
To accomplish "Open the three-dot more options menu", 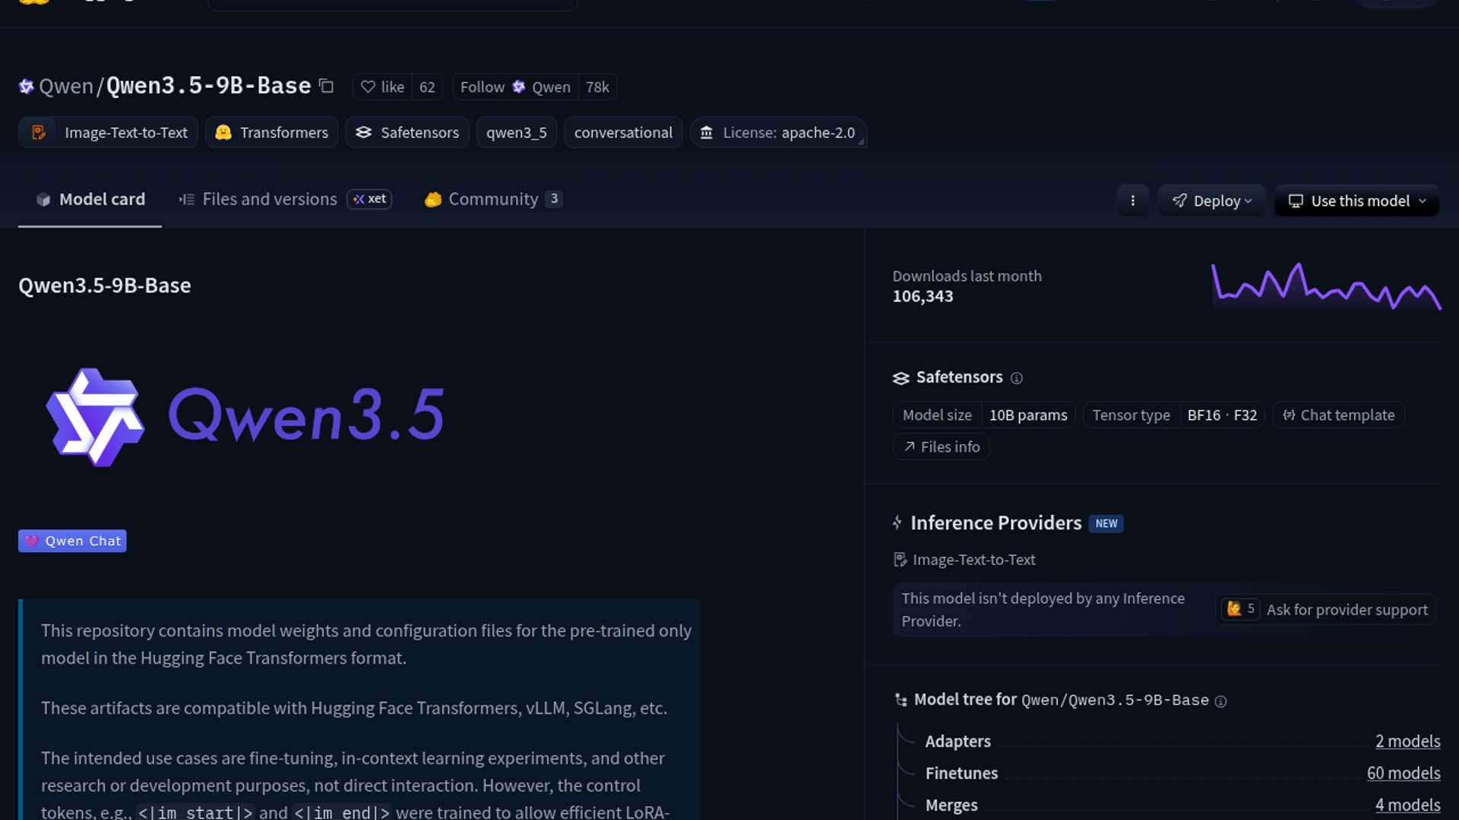I will pos(1132,200).
